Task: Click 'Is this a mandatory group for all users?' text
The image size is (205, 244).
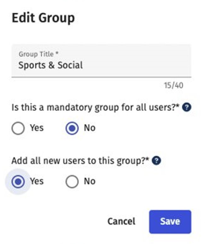Action: [95, 108]
